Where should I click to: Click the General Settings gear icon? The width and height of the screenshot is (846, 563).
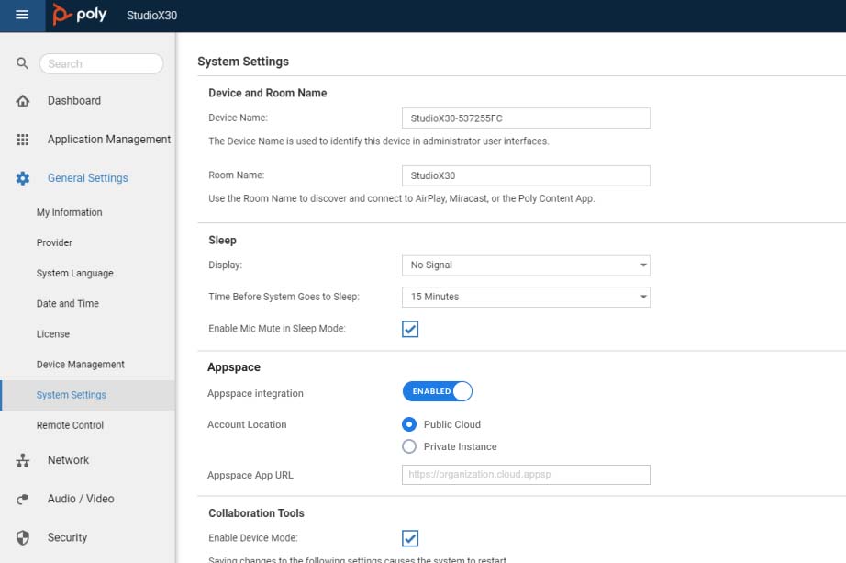[23, 178]
